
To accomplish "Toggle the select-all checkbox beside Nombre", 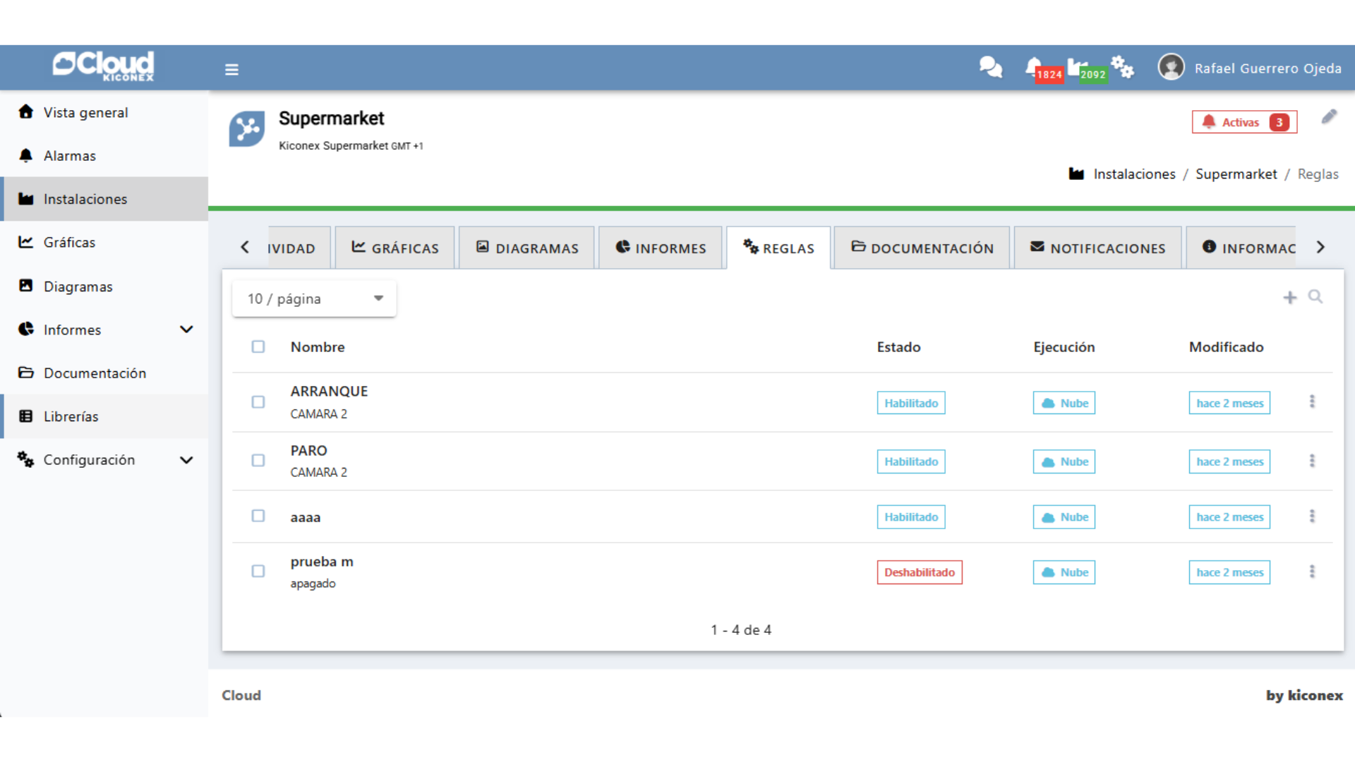I will 258,347.
